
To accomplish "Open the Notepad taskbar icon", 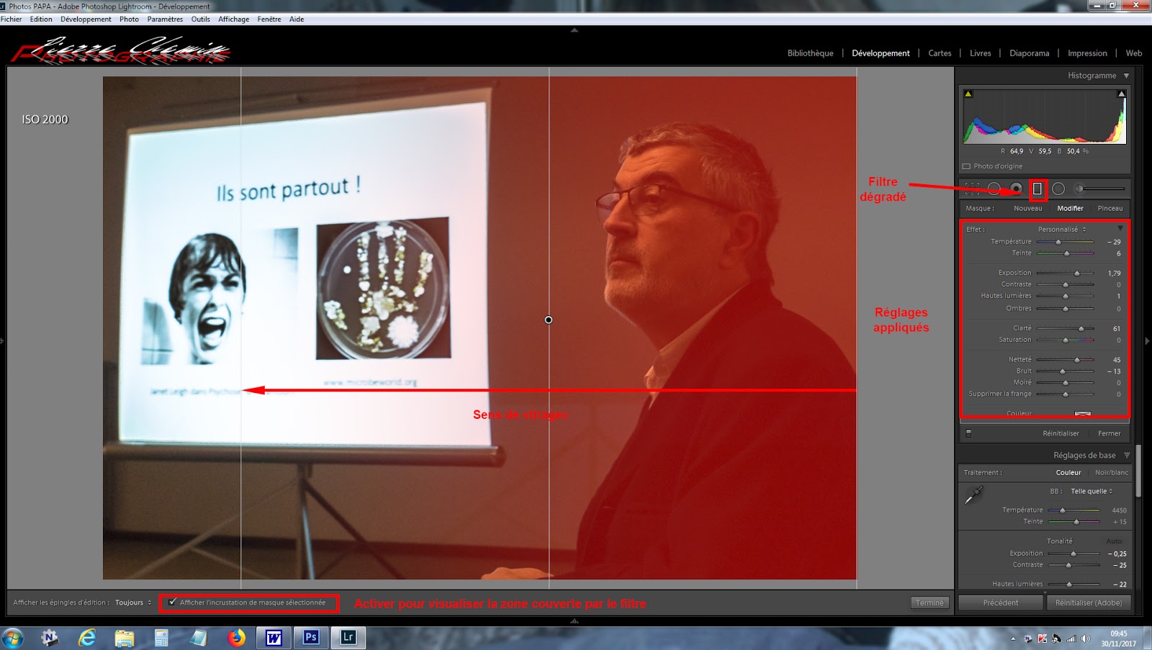I will point(199,638).
